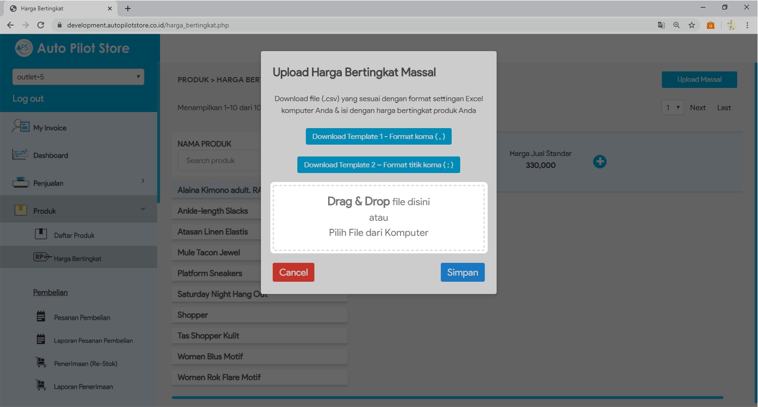
Task: Select Harga Bertingkat in the sidebar
Action: click(77, 259)
